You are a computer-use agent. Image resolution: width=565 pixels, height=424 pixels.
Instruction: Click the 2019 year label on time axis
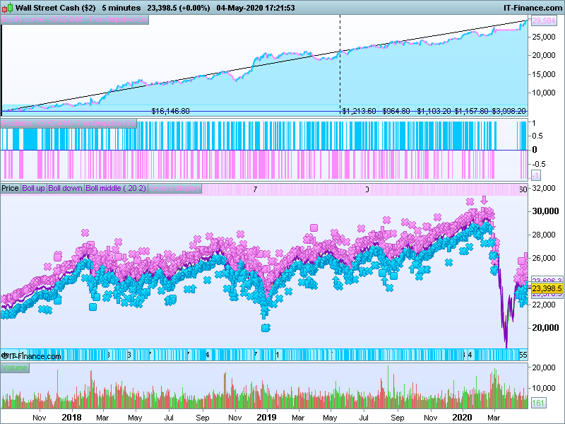266,418
